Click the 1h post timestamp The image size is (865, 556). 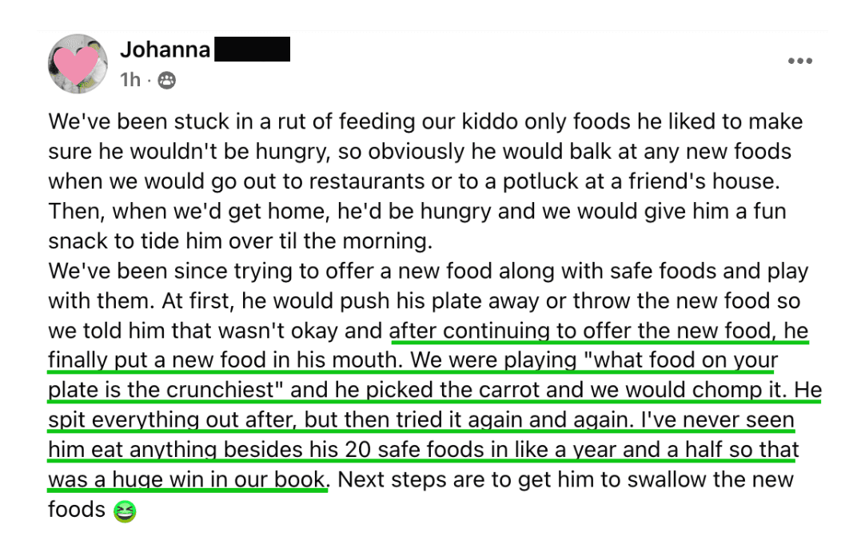click(130, 81)
